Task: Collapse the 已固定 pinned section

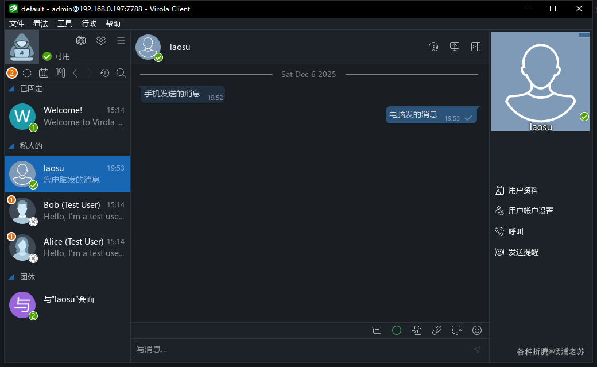Action: (x=11, y=89)
